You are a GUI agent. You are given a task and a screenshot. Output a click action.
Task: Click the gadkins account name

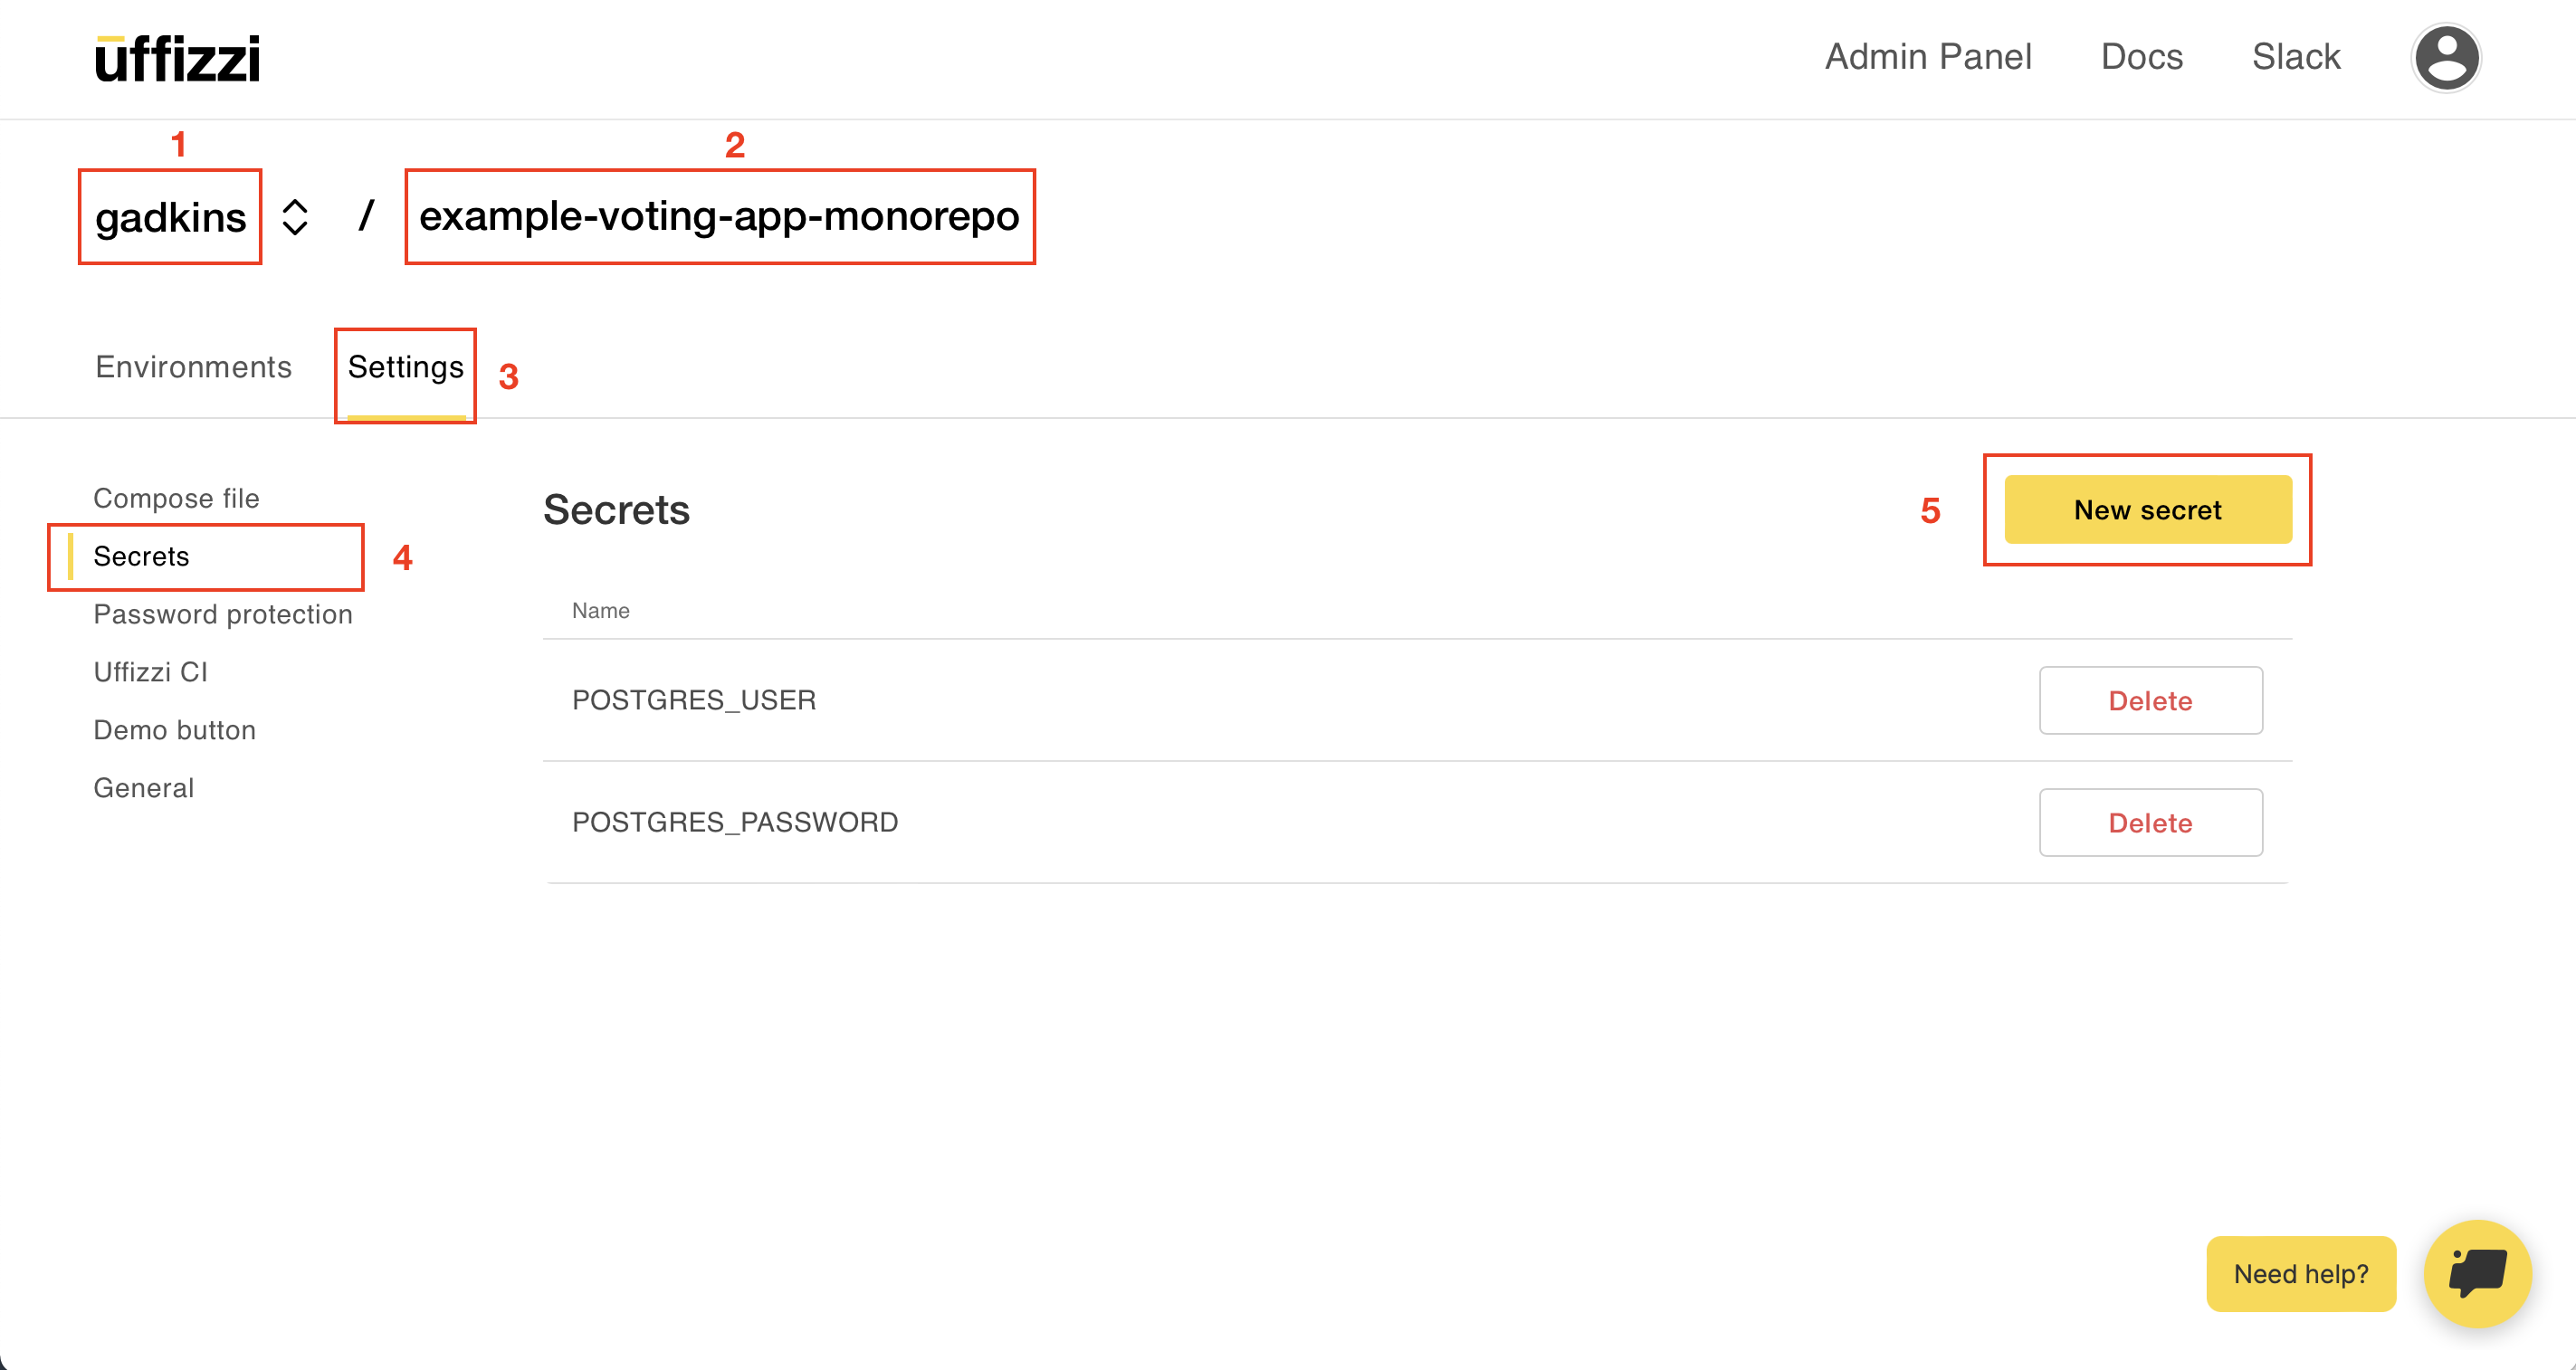pyautogui.click(x=170, y=217)
